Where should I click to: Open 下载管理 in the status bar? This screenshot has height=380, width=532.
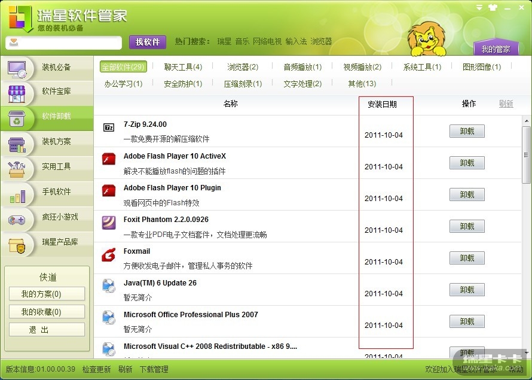point(154,369)
